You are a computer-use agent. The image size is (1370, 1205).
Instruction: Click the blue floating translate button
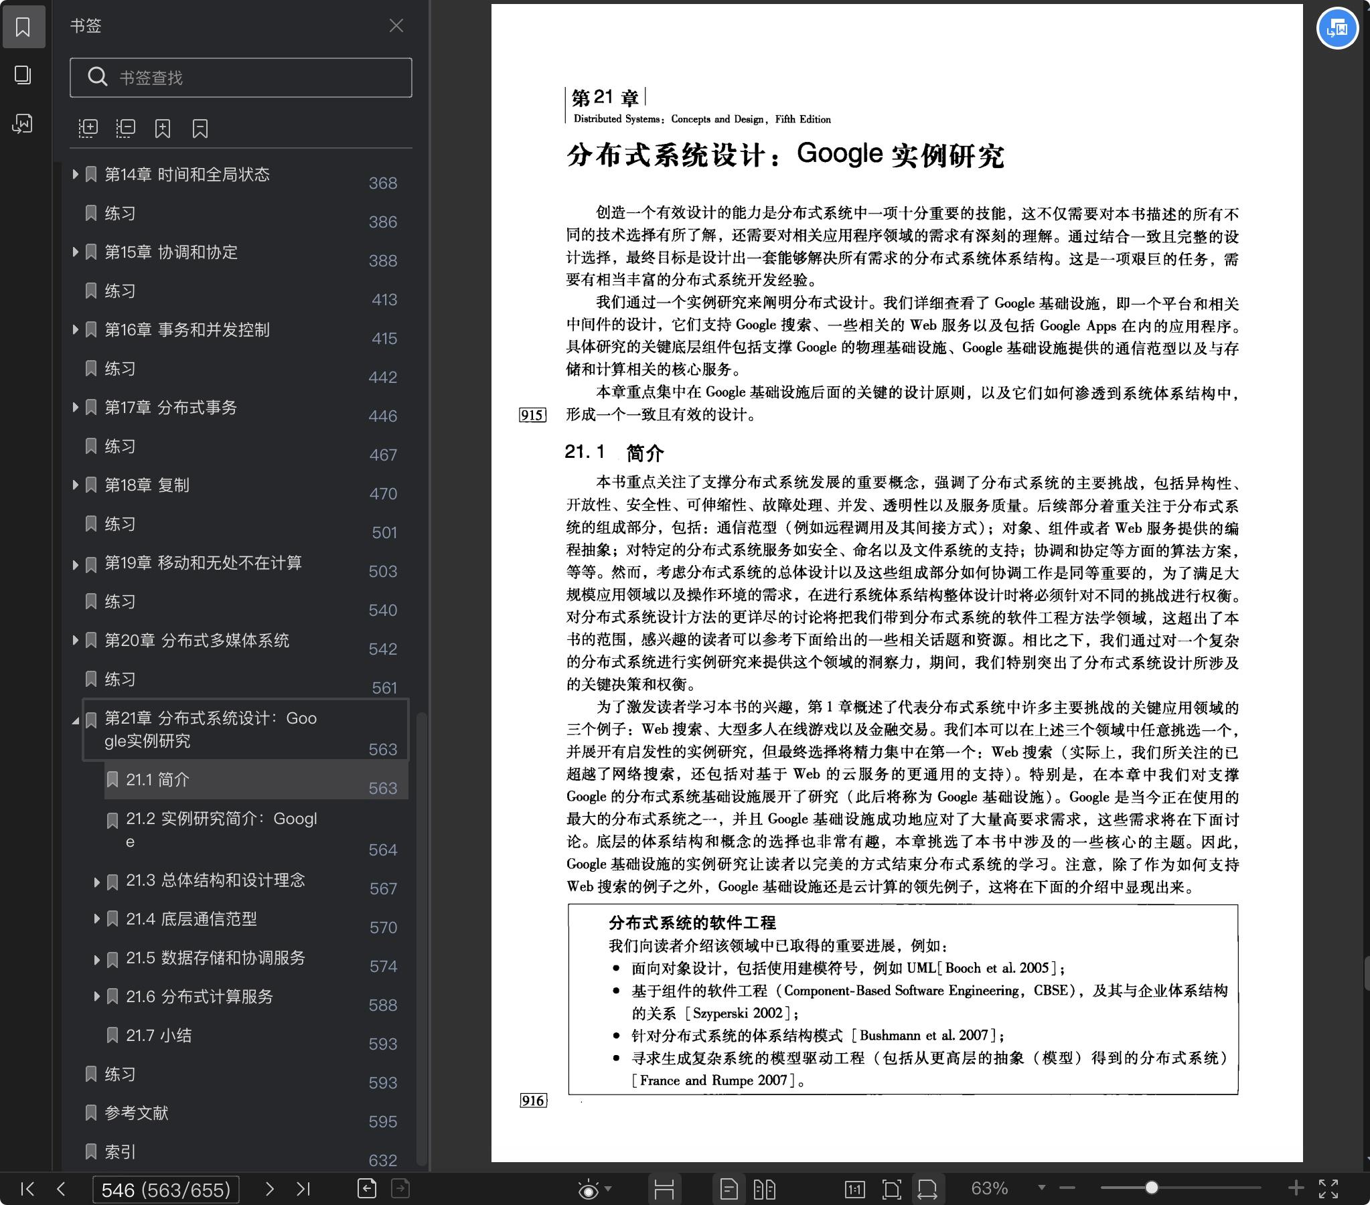pyautogui.click(x=1338, y=28)
